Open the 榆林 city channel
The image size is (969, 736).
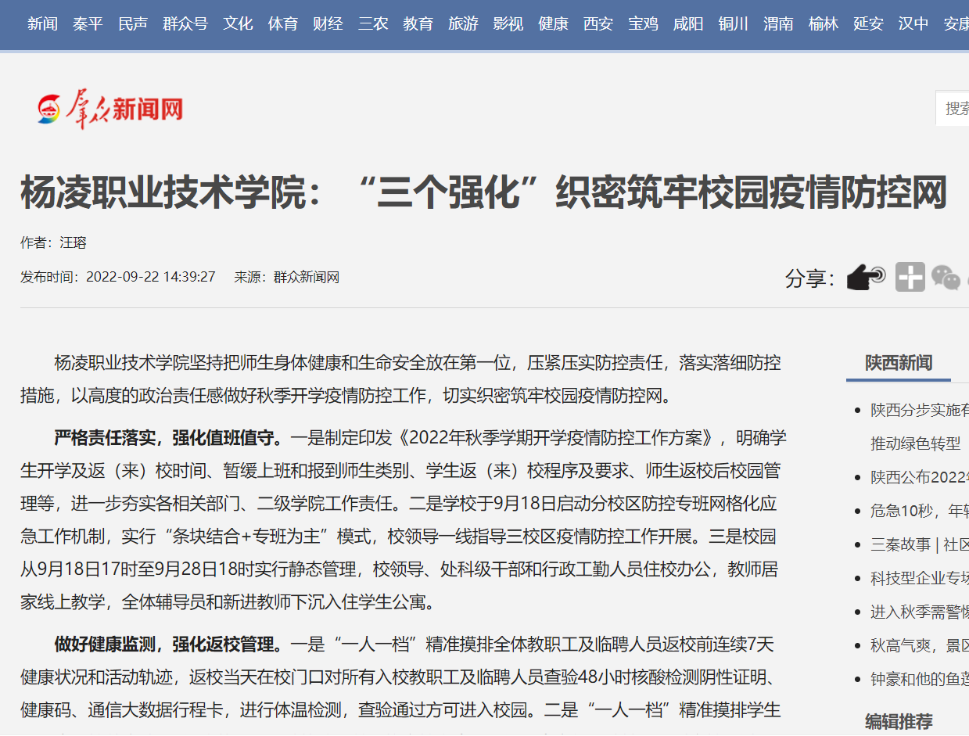point(824,23)
